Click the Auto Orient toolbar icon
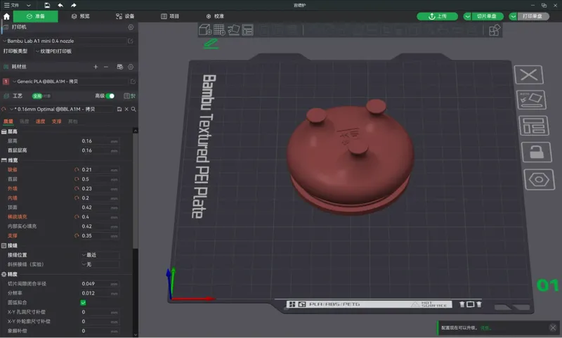This screenshot has width=562, height=338. (233, 30)
